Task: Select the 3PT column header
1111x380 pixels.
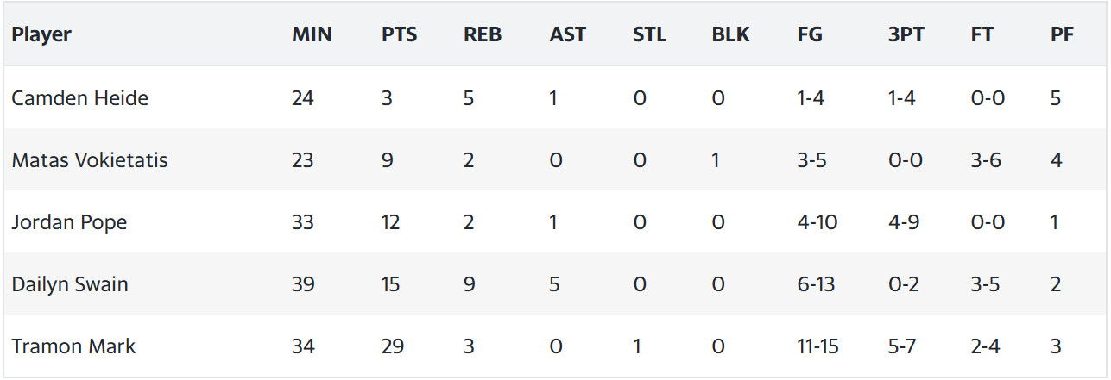Action: [906, 35]
